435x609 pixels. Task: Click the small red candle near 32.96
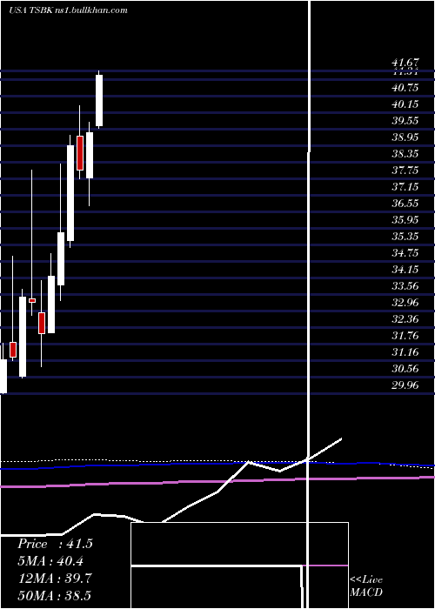tap(32, 300)
